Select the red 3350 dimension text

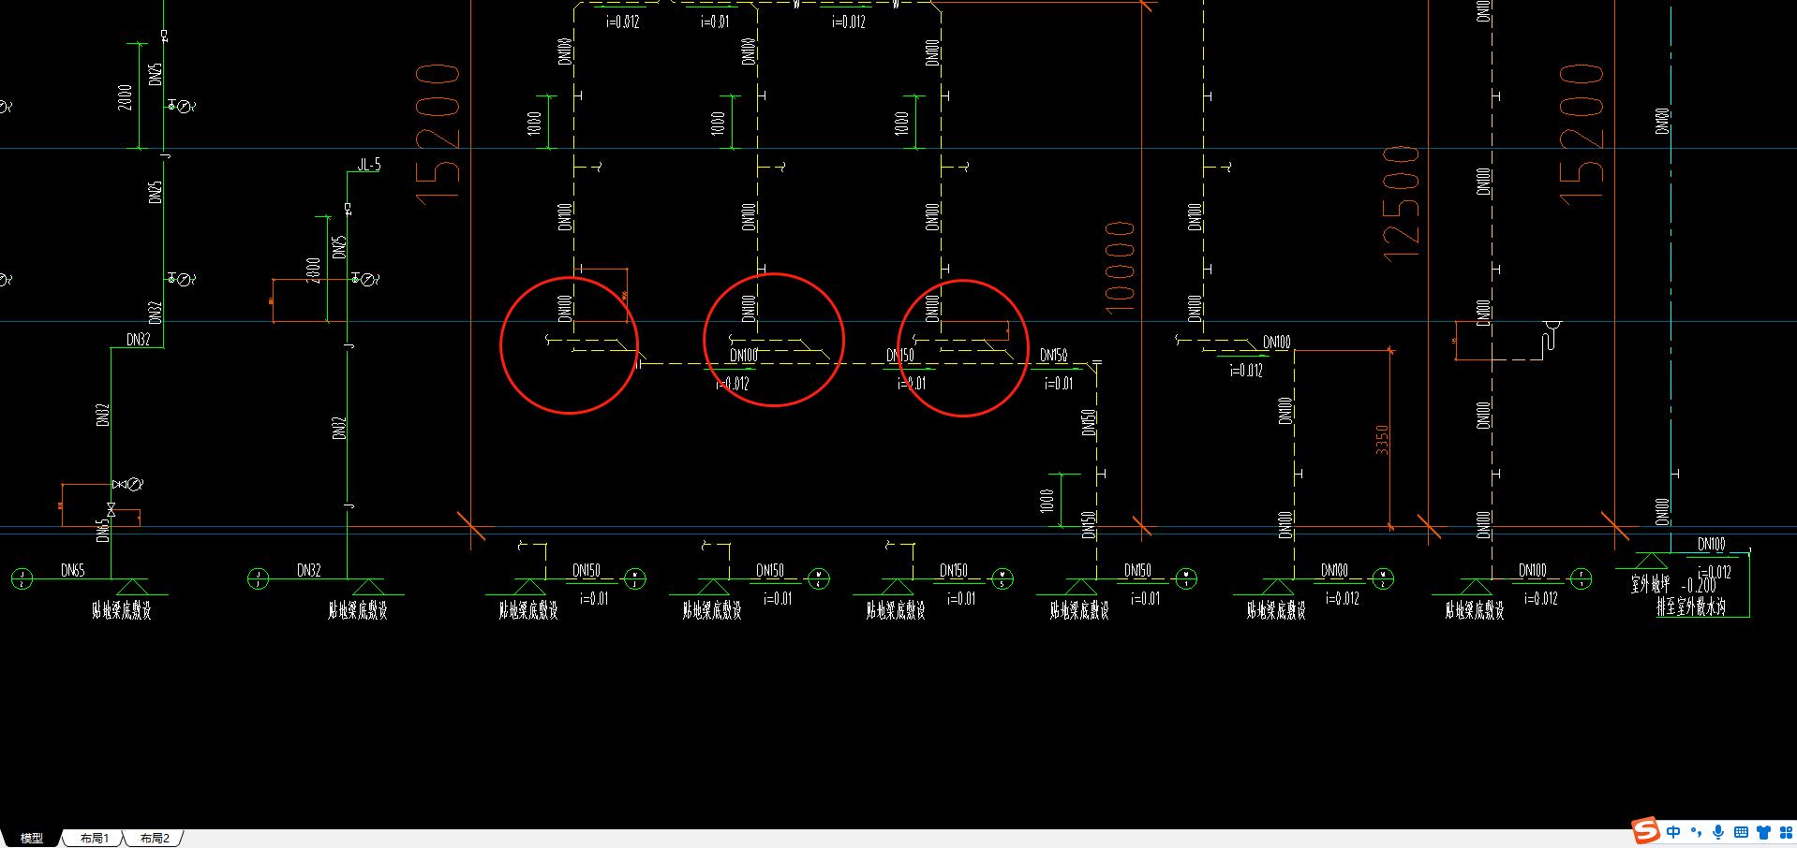pyautogui.click(x=1382, y=440)
